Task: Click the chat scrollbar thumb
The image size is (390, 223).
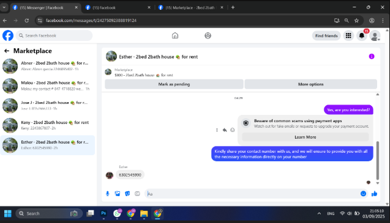Action: [x=378, y=161]
